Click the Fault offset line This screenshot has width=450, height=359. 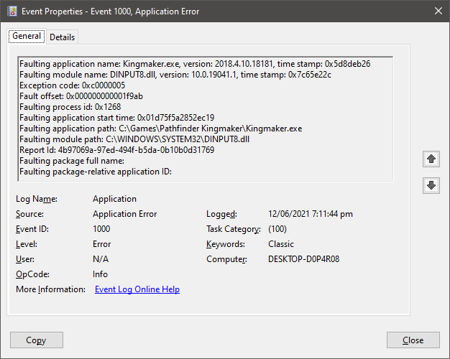[x=81, y=96]
